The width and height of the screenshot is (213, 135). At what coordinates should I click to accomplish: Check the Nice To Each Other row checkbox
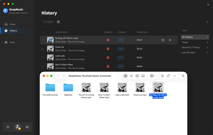[x=42, y=67]
